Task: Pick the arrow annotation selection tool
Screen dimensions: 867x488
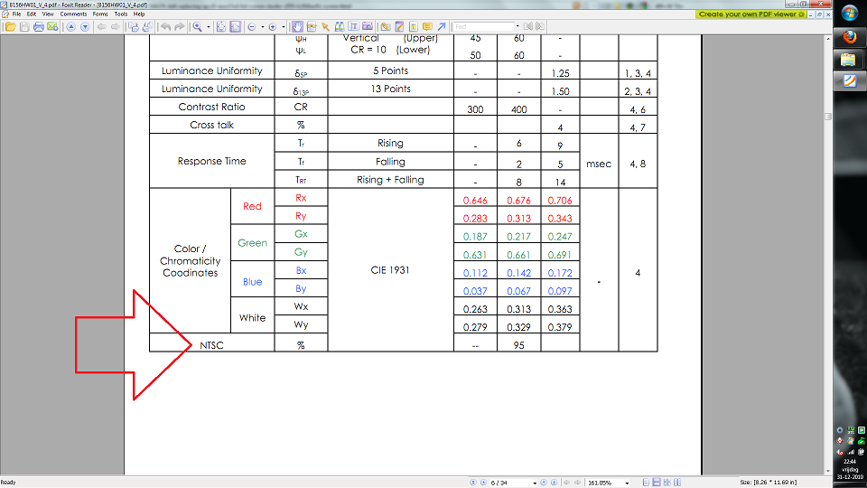Action: coord(326,26)
